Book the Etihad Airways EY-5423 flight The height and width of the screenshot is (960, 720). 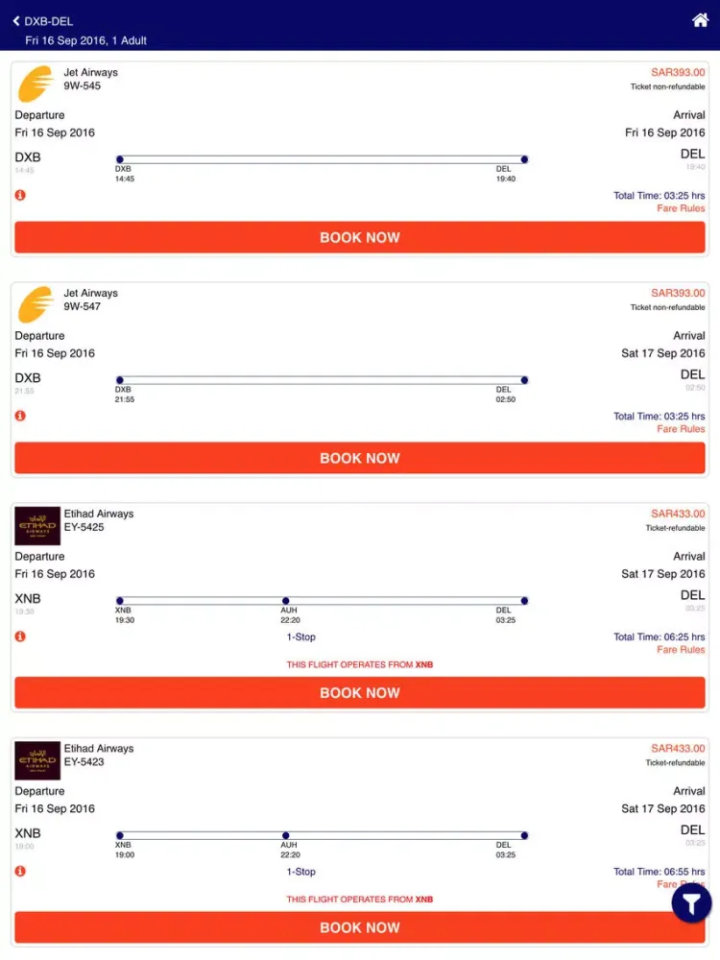point(360,927)
